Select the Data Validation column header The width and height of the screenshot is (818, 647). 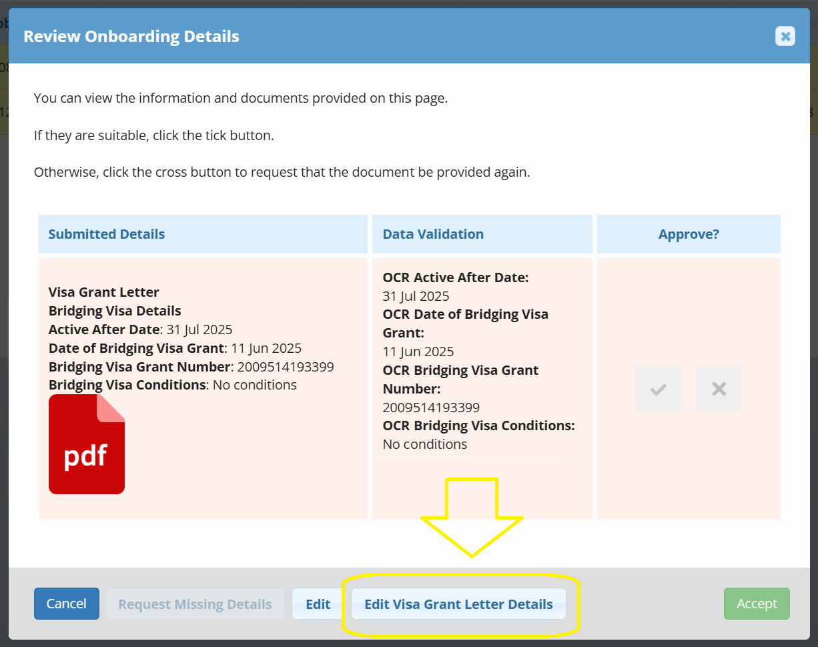pos(433,234)
